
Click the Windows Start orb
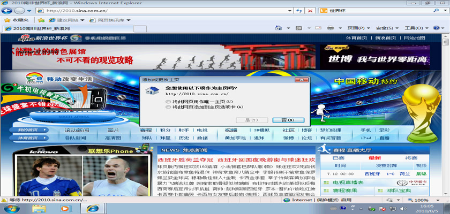point(11,208)
